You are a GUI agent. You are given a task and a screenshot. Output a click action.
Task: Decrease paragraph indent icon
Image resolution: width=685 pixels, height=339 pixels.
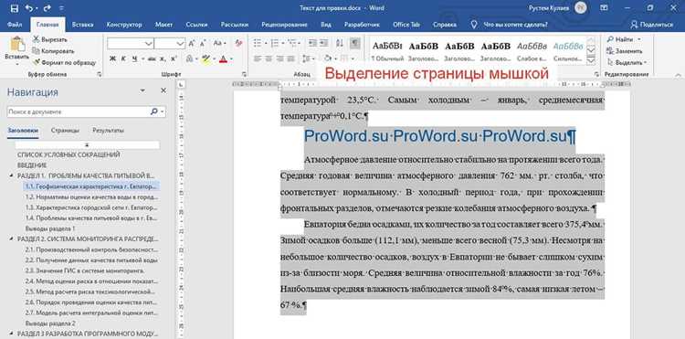[312, 43]
